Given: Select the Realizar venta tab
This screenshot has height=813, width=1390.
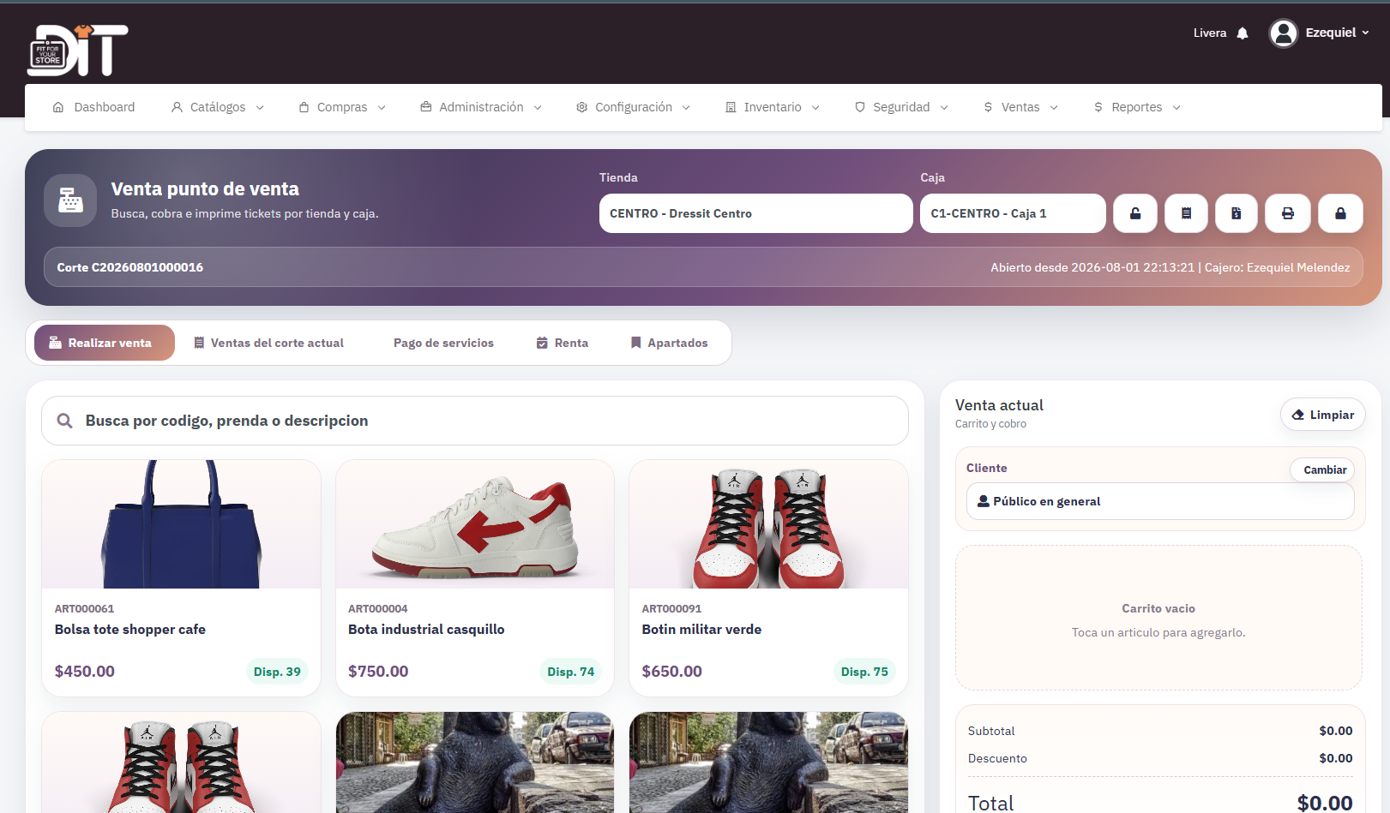Looking at the screenshot, I should (105, 343).
